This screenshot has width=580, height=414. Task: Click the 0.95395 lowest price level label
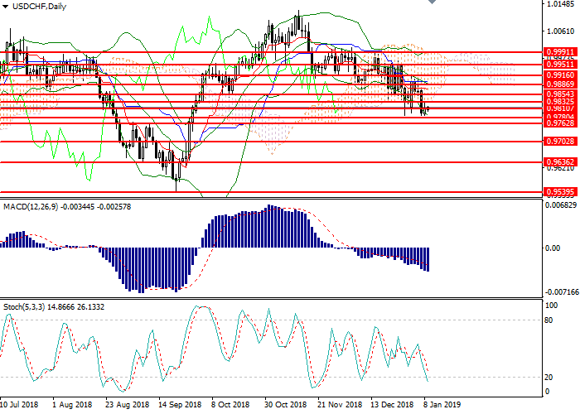coord(561,191)
